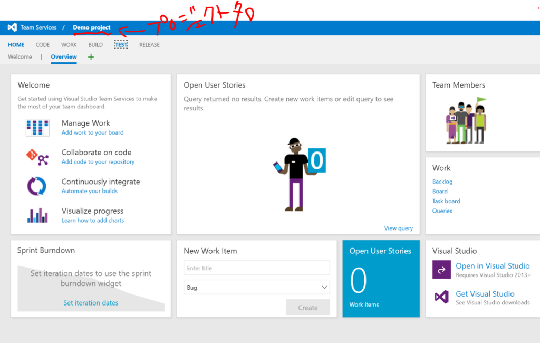Click Automate your builds link

click(x=90, y=191)
